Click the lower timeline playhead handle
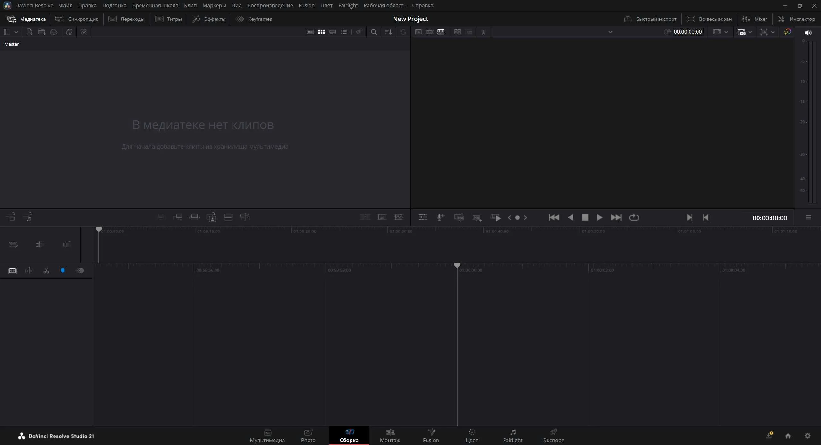The width and height of the screenshot is (821, 445). pyautogui.click(x=457, y=265)
